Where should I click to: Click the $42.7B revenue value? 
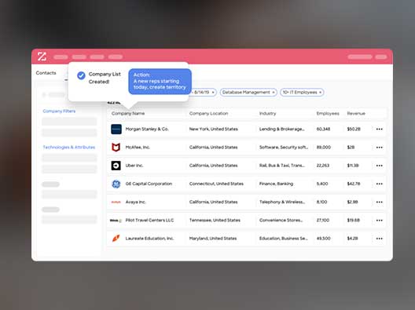354,184
